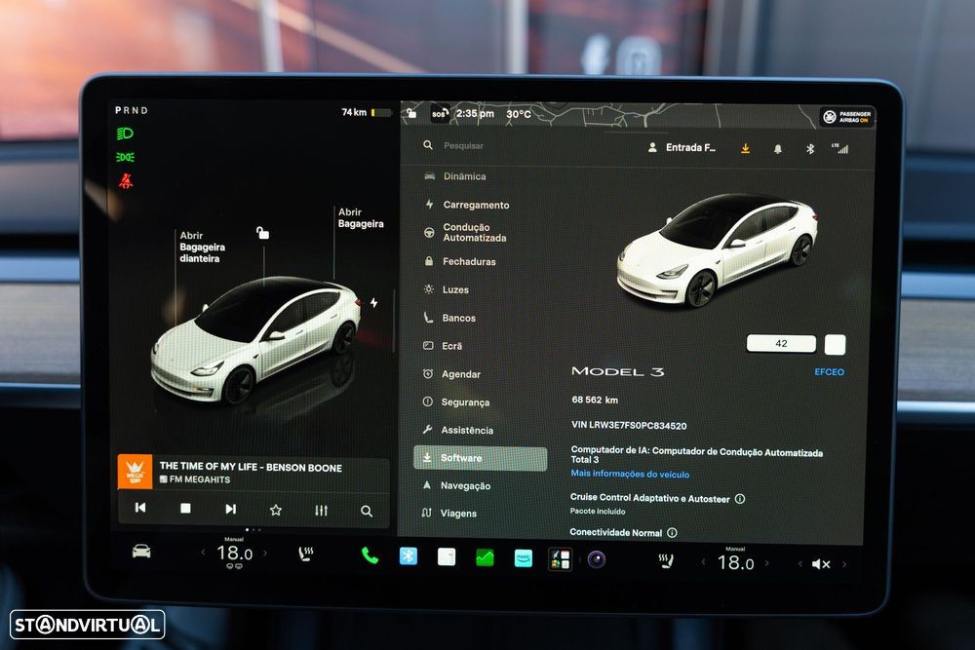Tap the red seatbelt warning icon
The width and height of the screenshot is (975, 650).
click(x=126, y=181)
